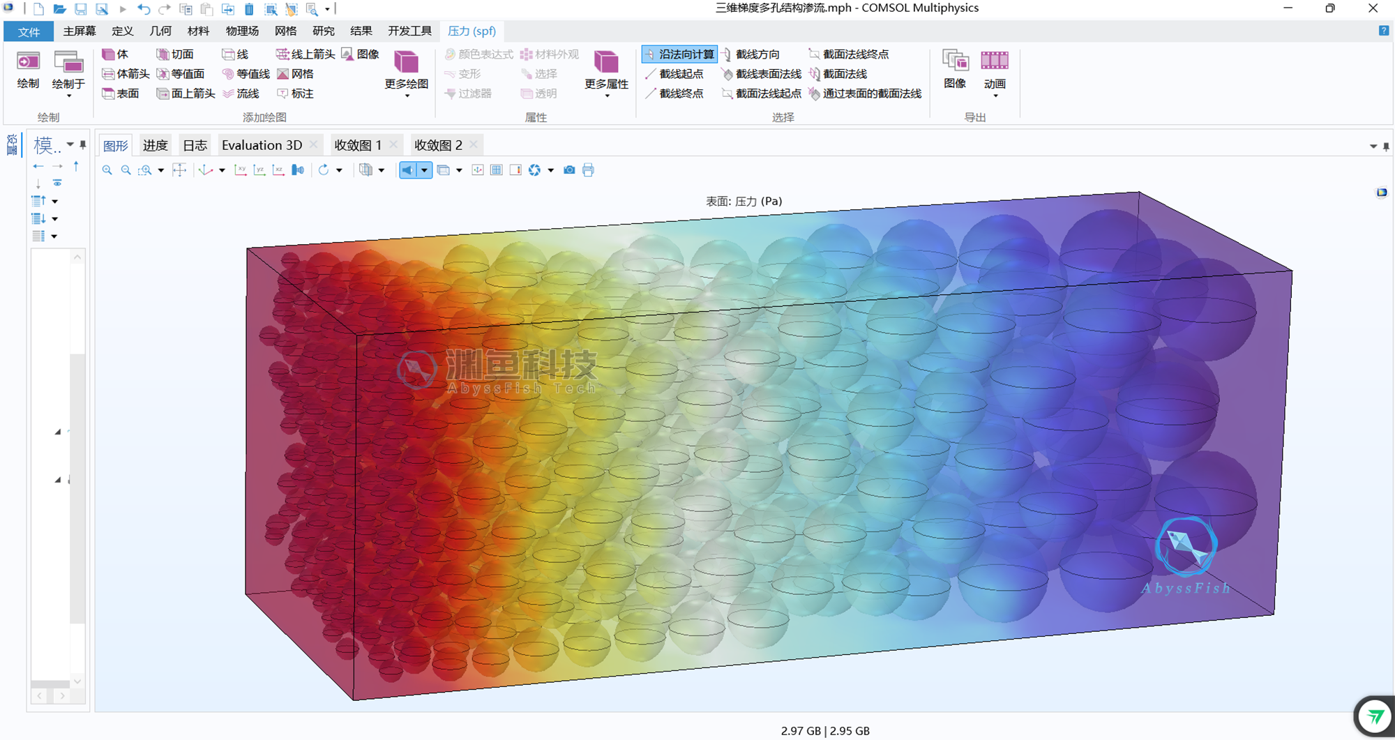Switch to the yz view
The height and width of the screenshot is (740, 1395).
coord(259,170)
